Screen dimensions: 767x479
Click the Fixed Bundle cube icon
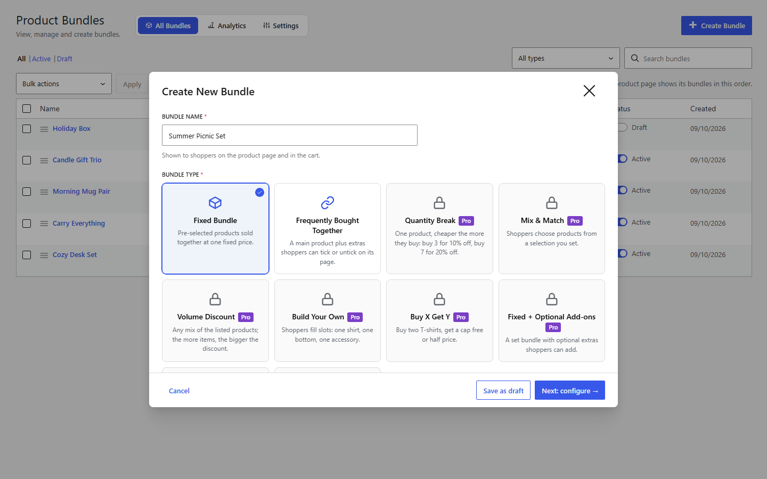tap(215, 203)
